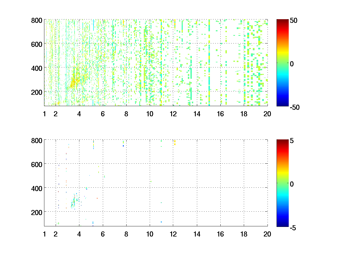Select y-axis tick 600 of the lower plot
This screenshot has width=339, height=254.
point(37,164)
